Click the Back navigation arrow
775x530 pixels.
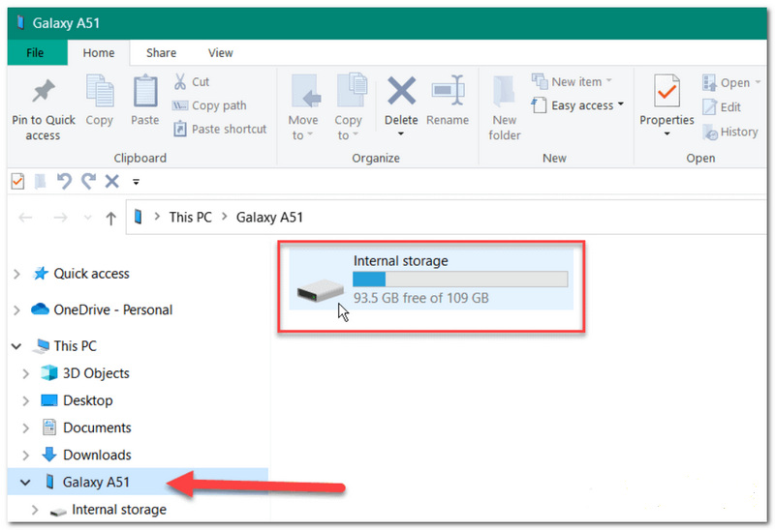(26, 218)
